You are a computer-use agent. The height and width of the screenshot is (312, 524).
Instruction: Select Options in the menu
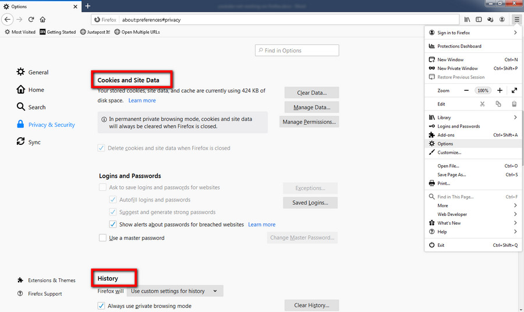[x=473, y=144]
